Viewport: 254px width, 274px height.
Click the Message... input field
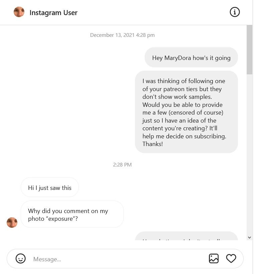coord(117,259)
